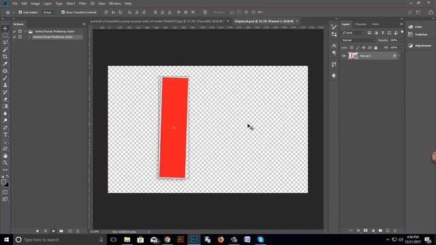Lock layer position

point(363,48)
